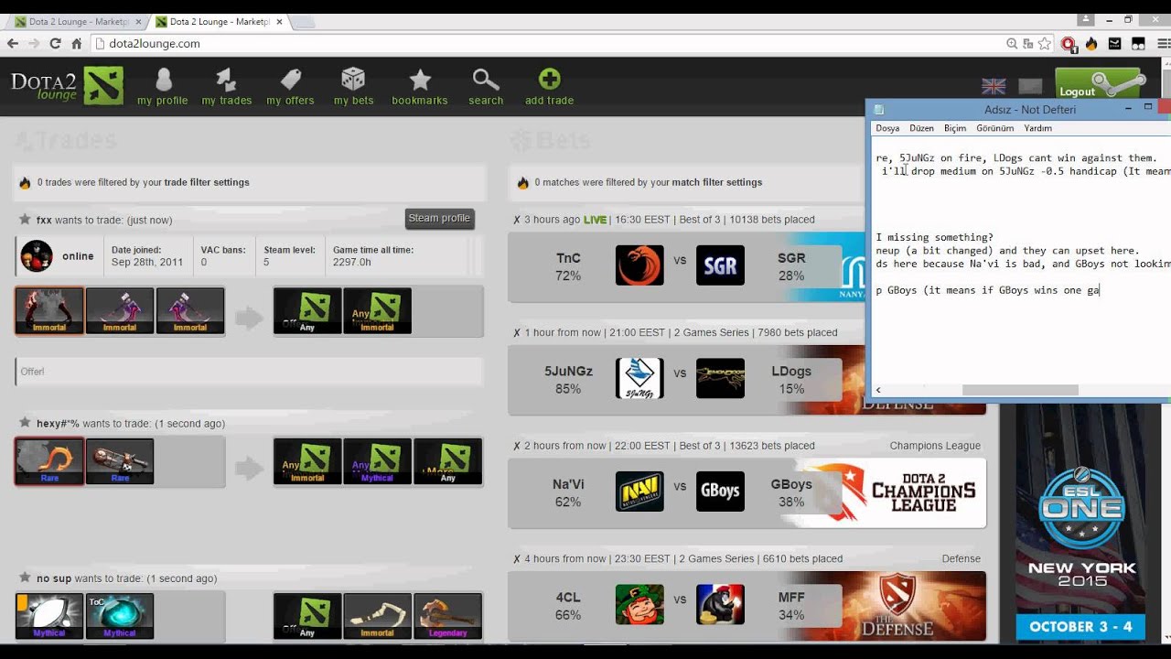Image resolution: width=1171 pixels, height=659 pixels.
Task: Click the fire icon beside trades filtered
Action: pos(25,182)
